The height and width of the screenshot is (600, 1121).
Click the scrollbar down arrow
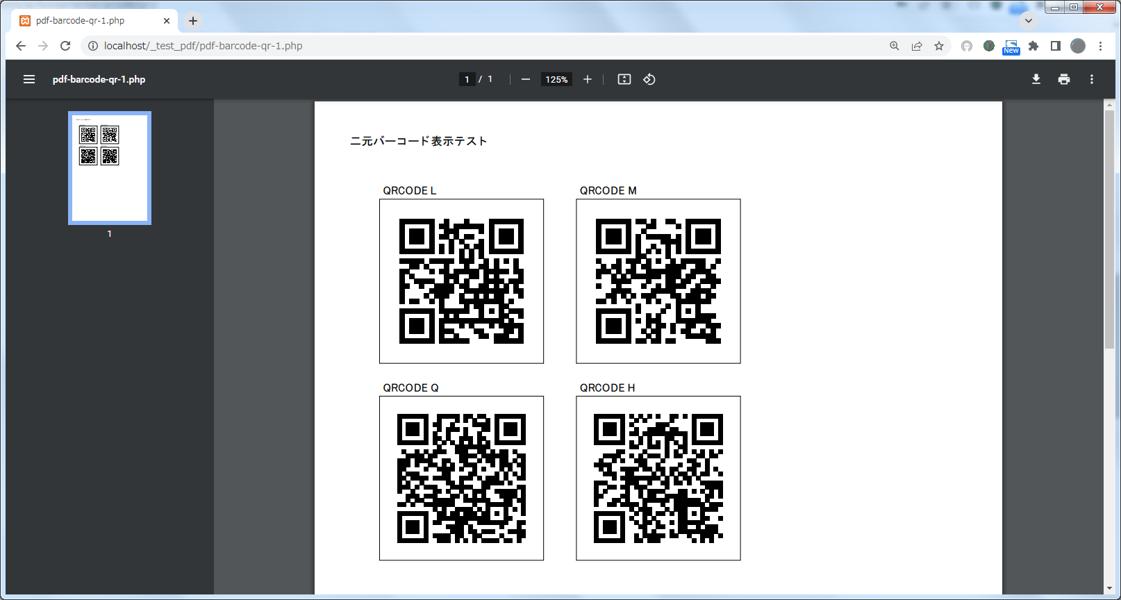click(1109, 589)
